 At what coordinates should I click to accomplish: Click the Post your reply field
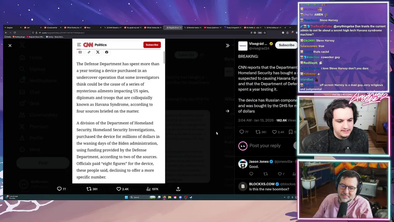(265, 146)
